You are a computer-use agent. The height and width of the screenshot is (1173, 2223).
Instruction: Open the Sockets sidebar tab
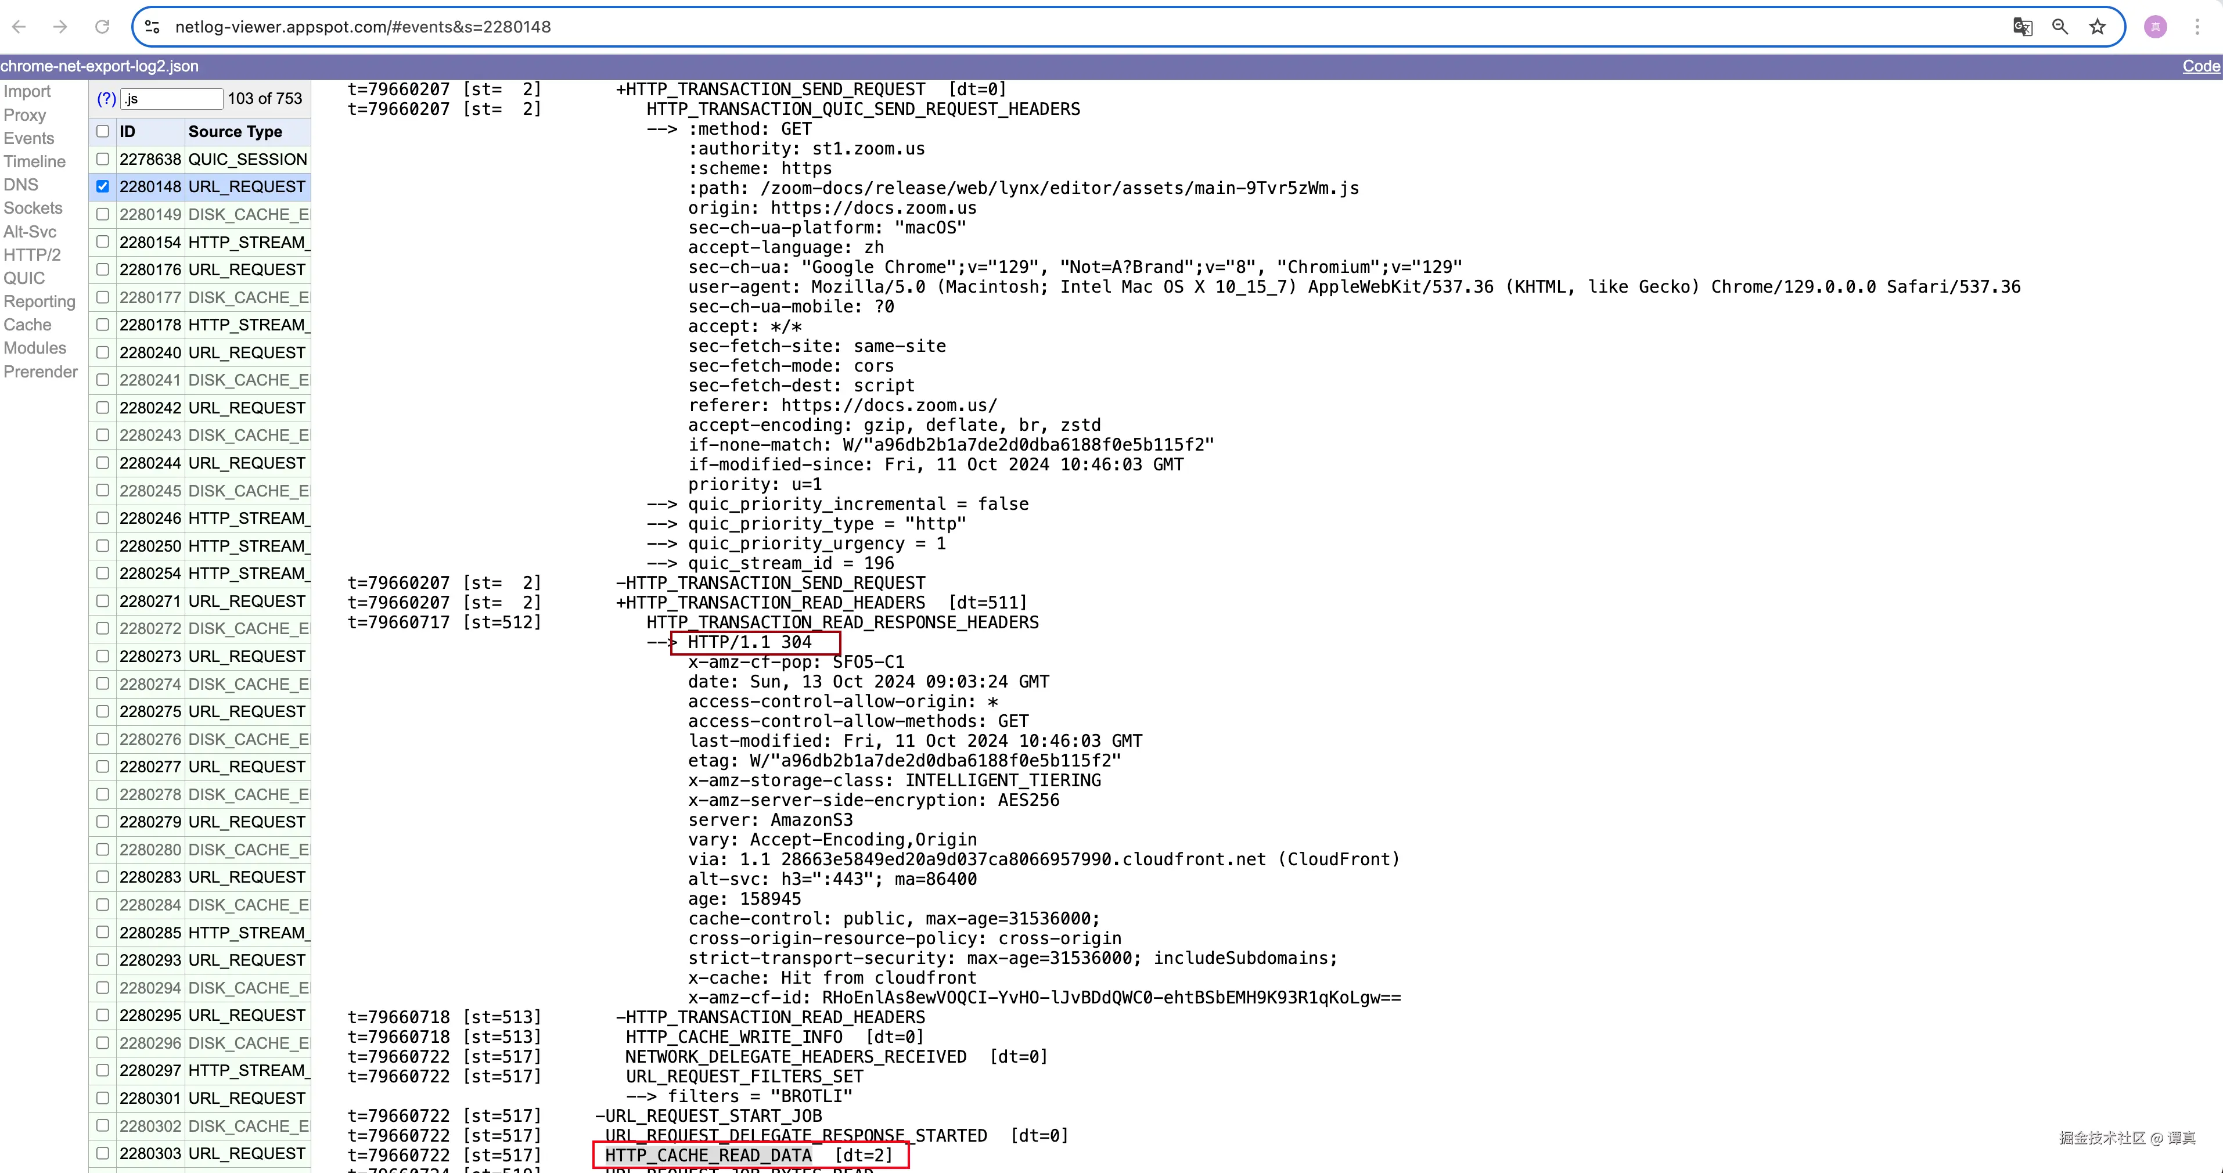pos(33,208)
